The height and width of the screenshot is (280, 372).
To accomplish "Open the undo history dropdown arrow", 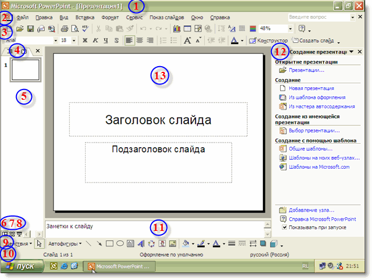I will [x=151, y=29].
